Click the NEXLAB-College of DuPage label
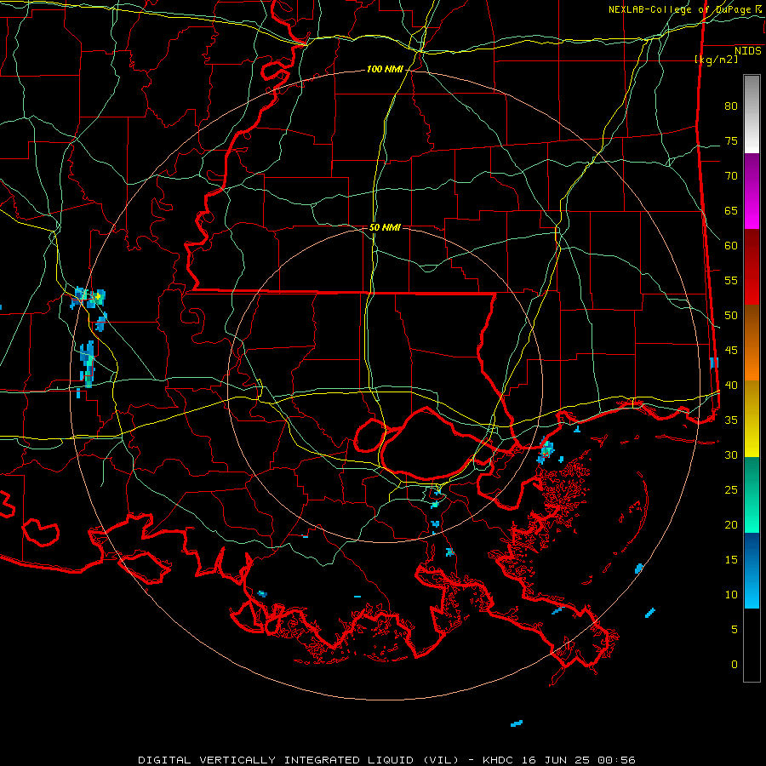 pos(684,9)
